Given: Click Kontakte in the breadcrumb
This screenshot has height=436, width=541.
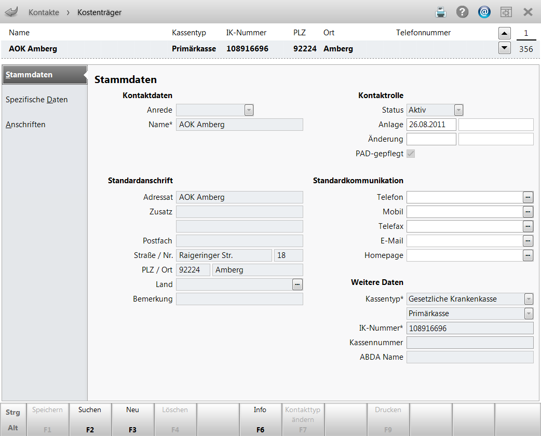Looking at the screenshot, I should tap(44, 12).
